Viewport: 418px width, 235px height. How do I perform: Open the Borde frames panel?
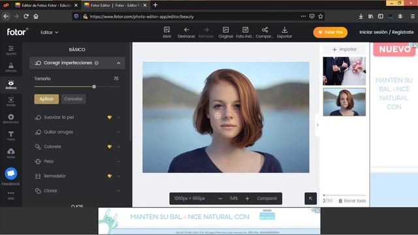pos(11,102)
